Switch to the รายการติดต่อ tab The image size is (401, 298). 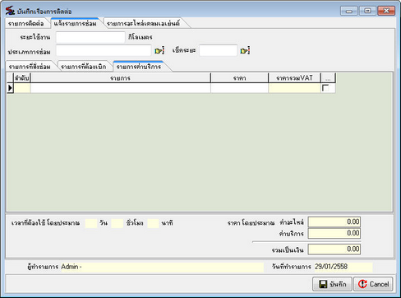point(26,24)
